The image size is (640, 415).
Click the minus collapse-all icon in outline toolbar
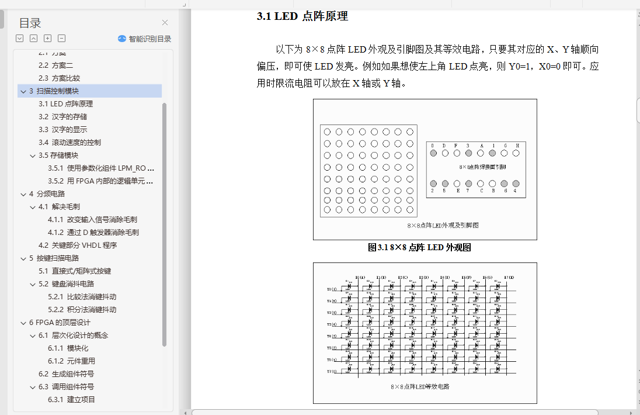coord(62,39)
